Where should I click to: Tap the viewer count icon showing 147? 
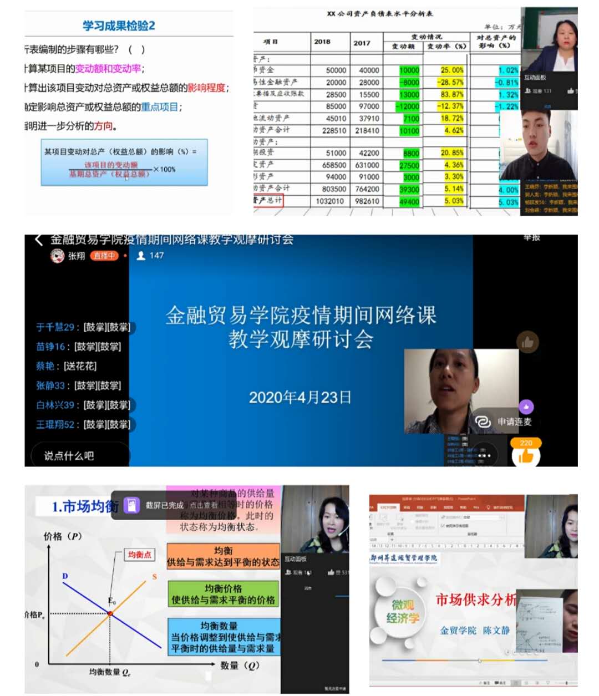click(x=141, y=256)
